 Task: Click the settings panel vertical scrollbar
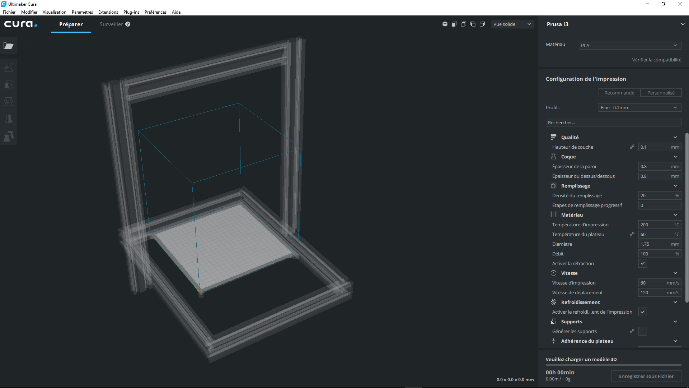point(687,218)
